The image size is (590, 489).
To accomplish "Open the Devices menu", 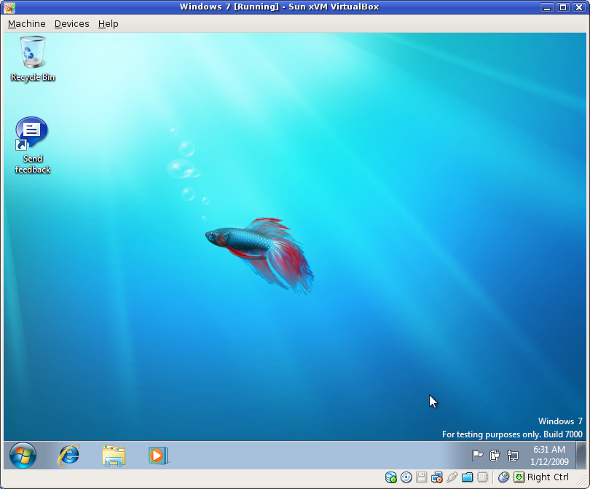I will pyautogui.click(x=71, y=23).
